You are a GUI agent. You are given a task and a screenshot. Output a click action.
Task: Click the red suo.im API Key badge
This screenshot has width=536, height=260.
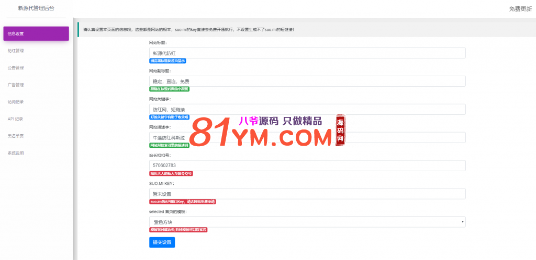(183, 202)
